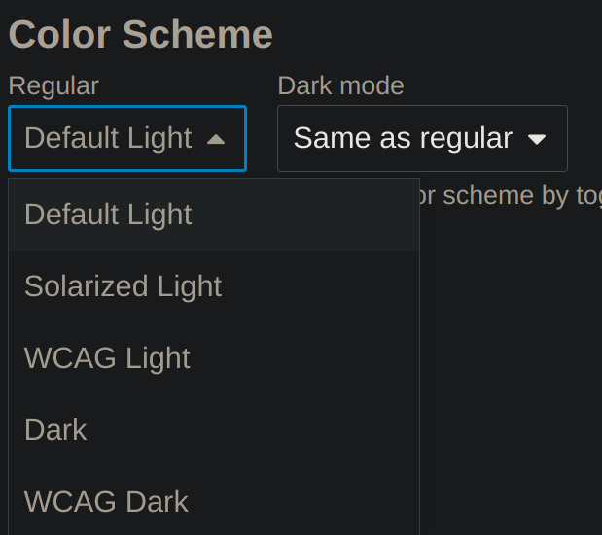Open the Dark mode scheme dropdown
The height and width of the screenshot is (535, 602).
(422, 139)
